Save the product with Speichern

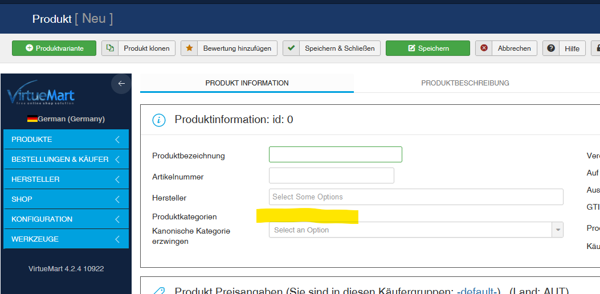click(x=427, y=48)
